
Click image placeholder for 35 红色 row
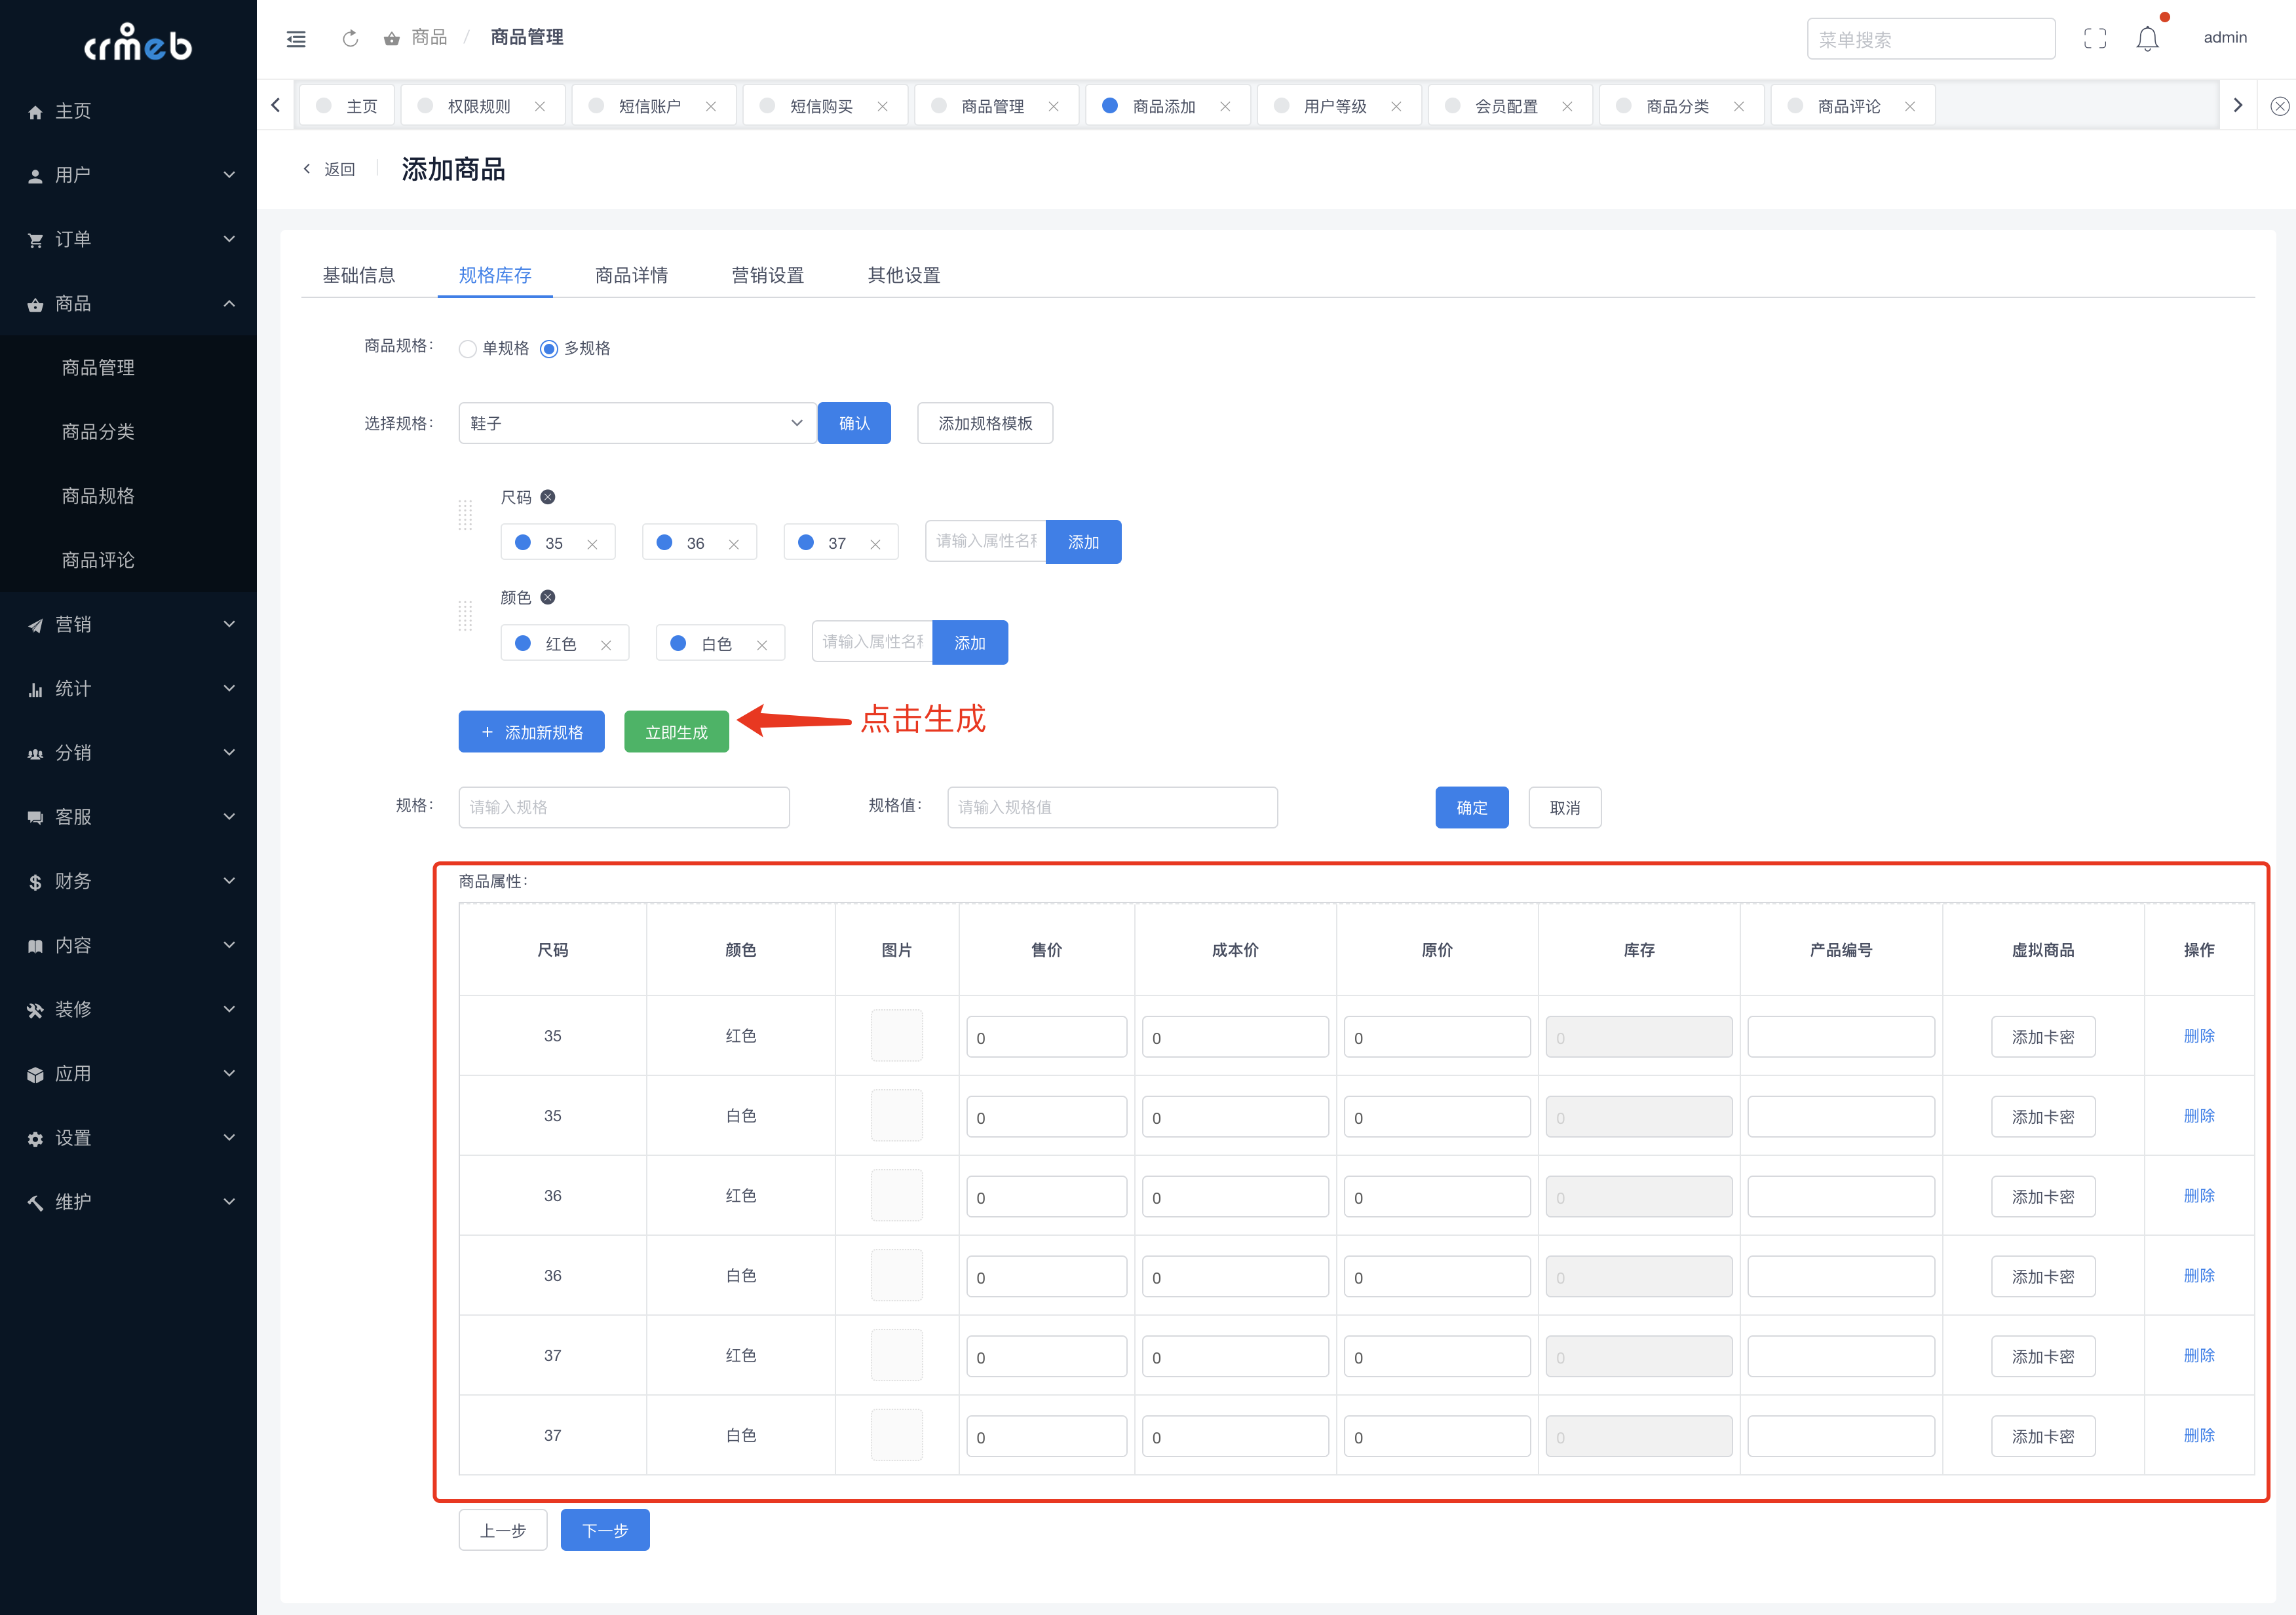pyautogui.click(x=897, y=1035)
